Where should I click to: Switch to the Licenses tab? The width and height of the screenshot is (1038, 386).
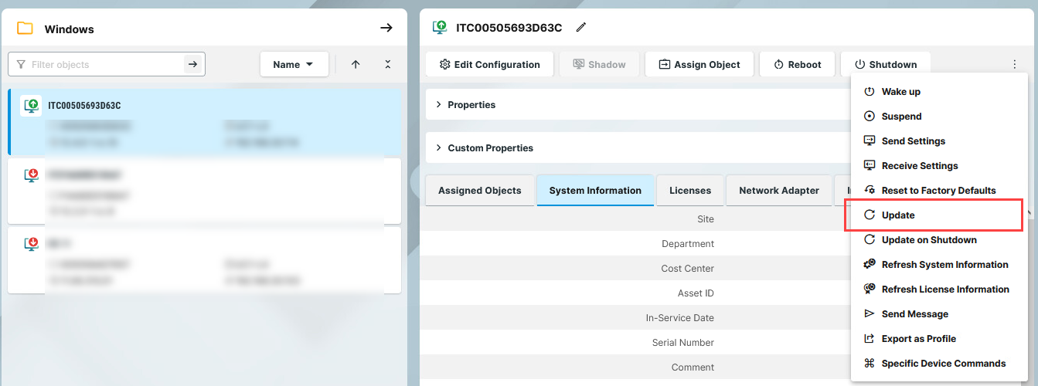tap(690, 191)
